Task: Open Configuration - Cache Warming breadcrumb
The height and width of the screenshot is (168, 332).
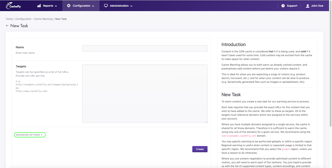Action: [34, 19]
